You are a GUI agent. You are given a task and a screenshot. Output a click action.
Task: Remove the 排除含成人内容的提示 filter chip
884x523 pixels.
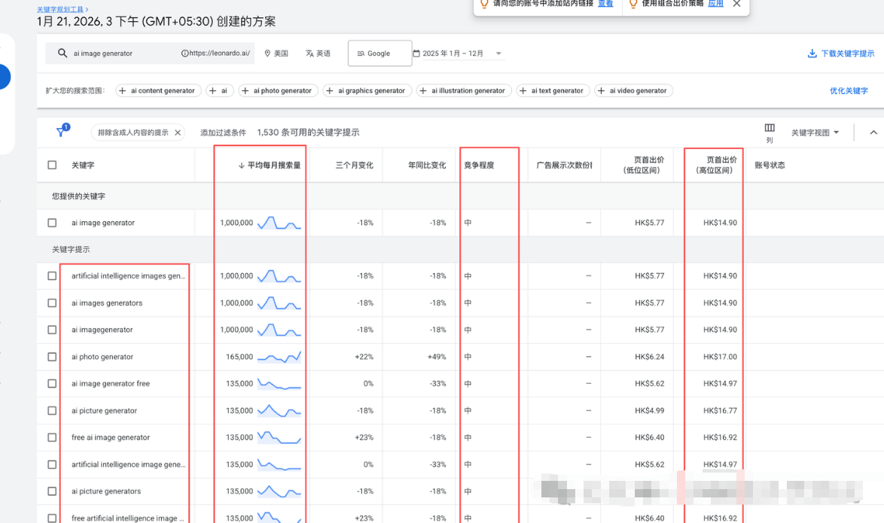pos(178,132)
